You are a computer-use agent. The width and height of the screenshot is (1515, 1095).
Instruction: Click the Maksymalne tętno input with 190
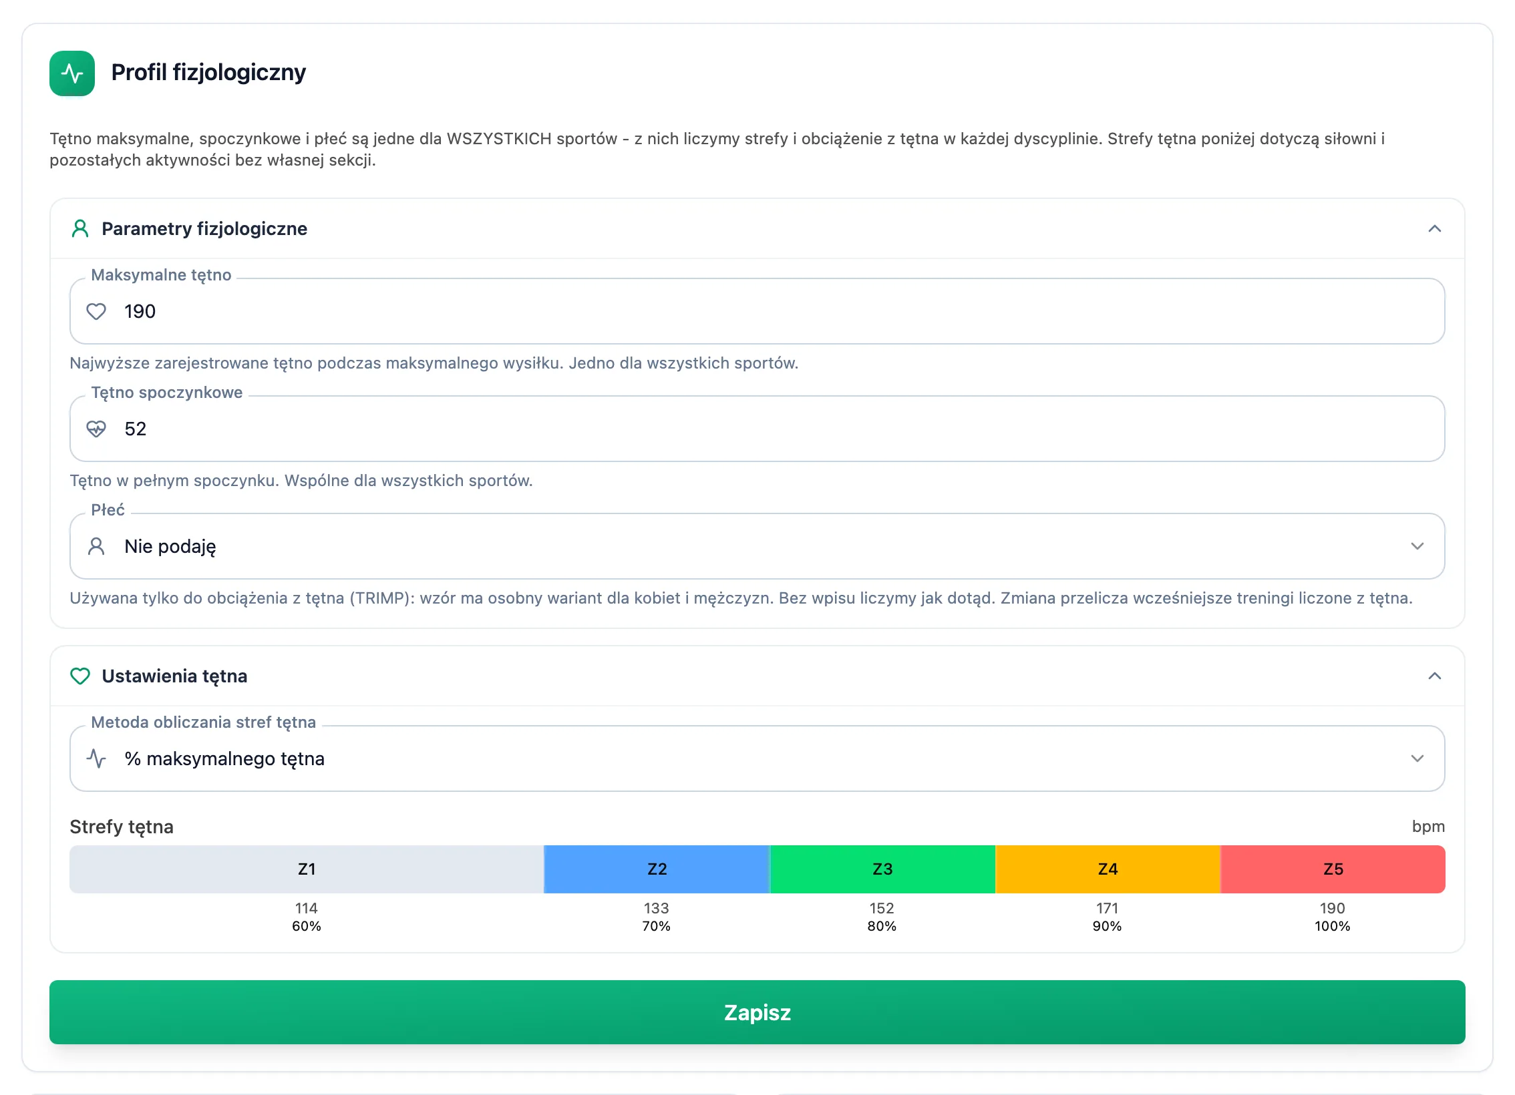pos(757,311)
